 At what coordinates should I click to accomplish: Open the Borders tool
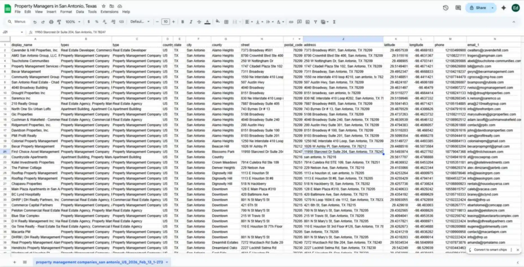click(x=226, y=22)
